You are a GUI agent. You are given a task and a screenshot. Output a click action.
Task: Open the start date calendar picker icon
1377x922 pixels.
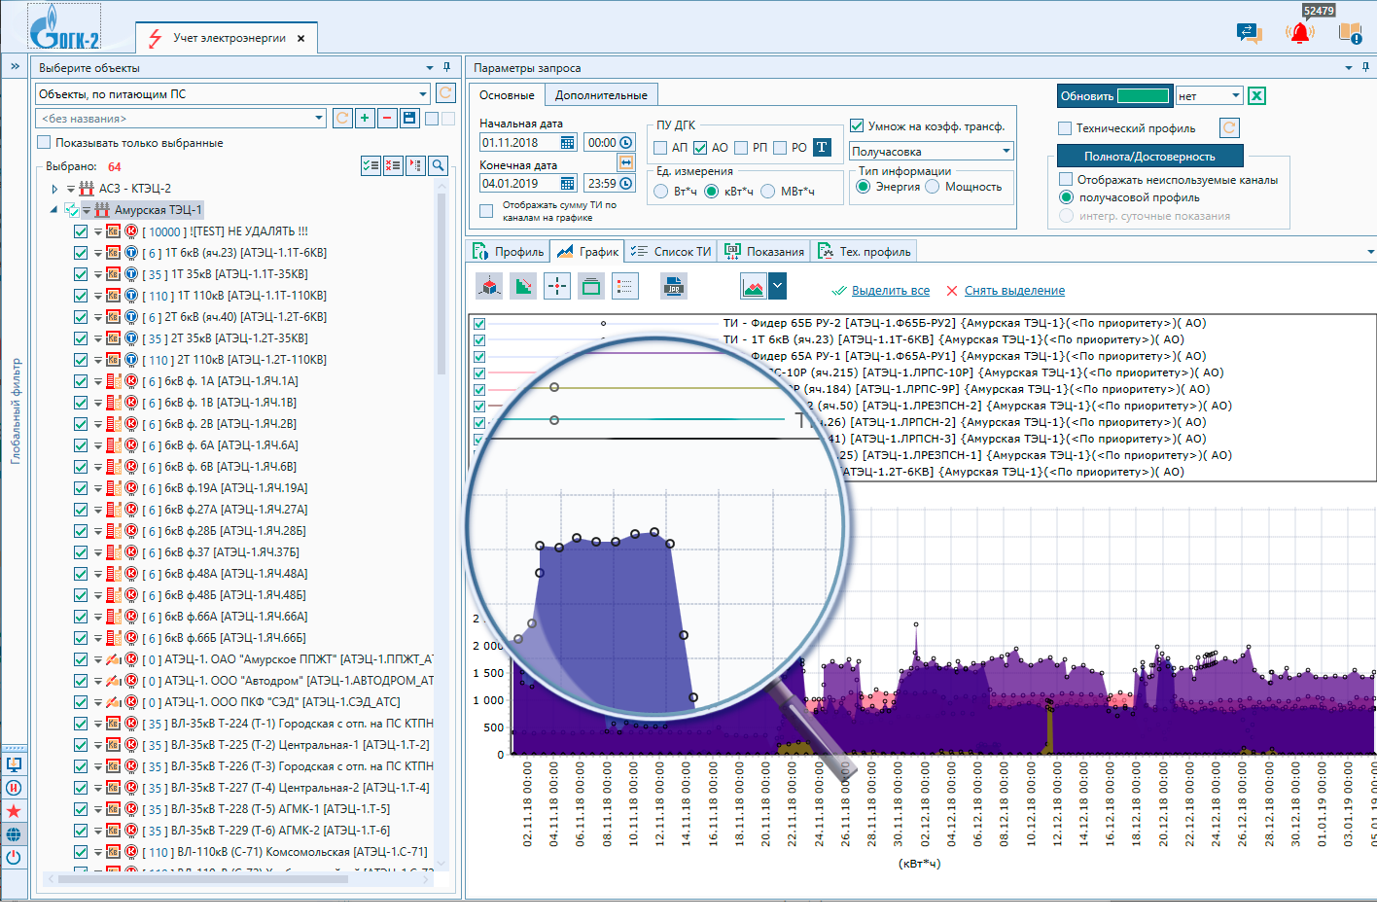pos(568,143)
